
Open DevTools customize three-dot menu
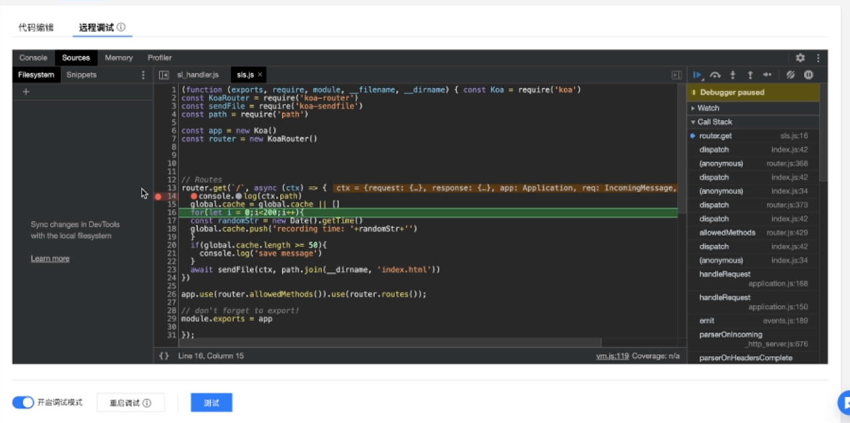tap(818, 58)
